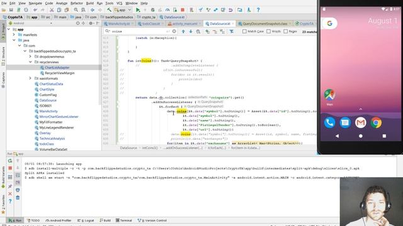This screenshot has height=226, width=403.
Task: Open the Phone app on emulator
Action: click(329, 123)
